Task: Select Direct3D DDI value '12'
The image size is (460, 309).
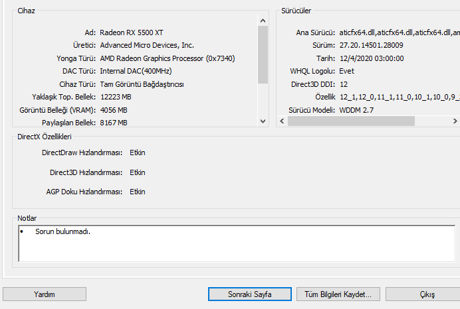Action: click(344, 84)
